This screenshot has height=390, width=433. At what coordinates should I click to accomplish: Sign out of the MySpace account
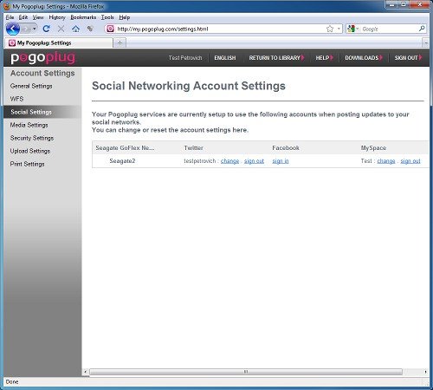click(x=410, y=161)
